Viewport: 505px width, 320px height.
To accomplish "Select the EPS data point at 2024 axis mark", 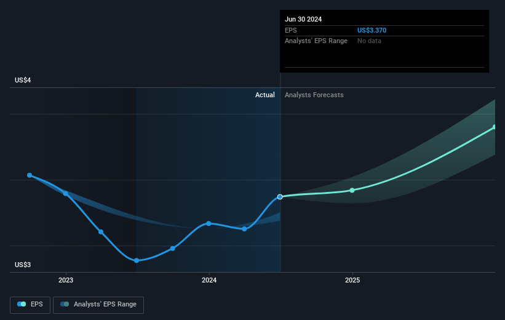I will (x=209, y=223).
